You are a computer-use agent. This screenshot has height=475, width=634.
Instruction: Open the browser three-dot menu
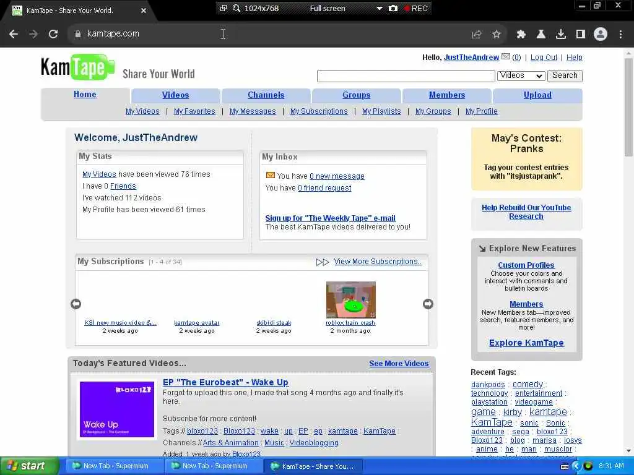click(x=620, y=35)
